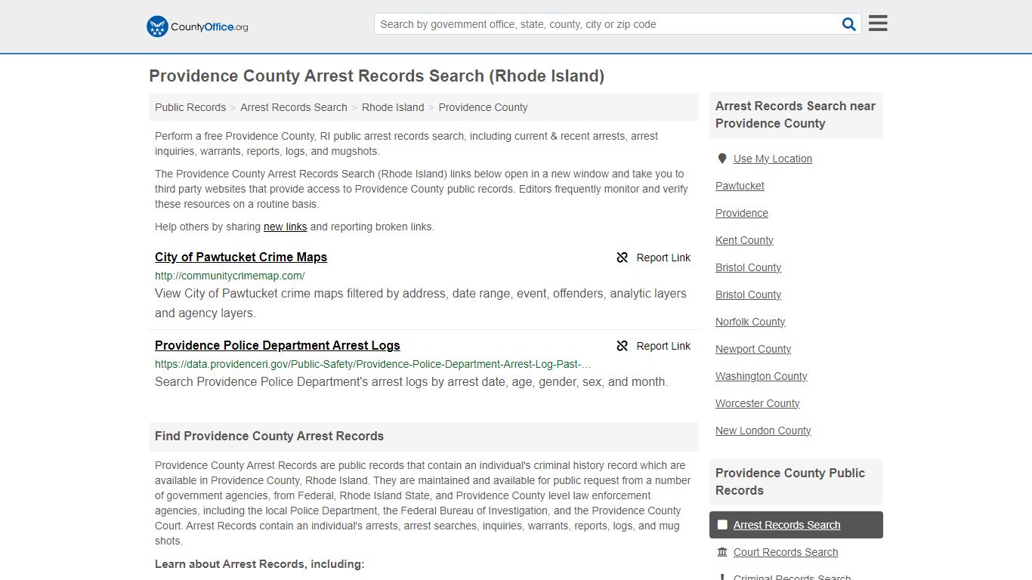
Task: Open the Public Records breadcrumb
Action: click(x=190, y=107)
